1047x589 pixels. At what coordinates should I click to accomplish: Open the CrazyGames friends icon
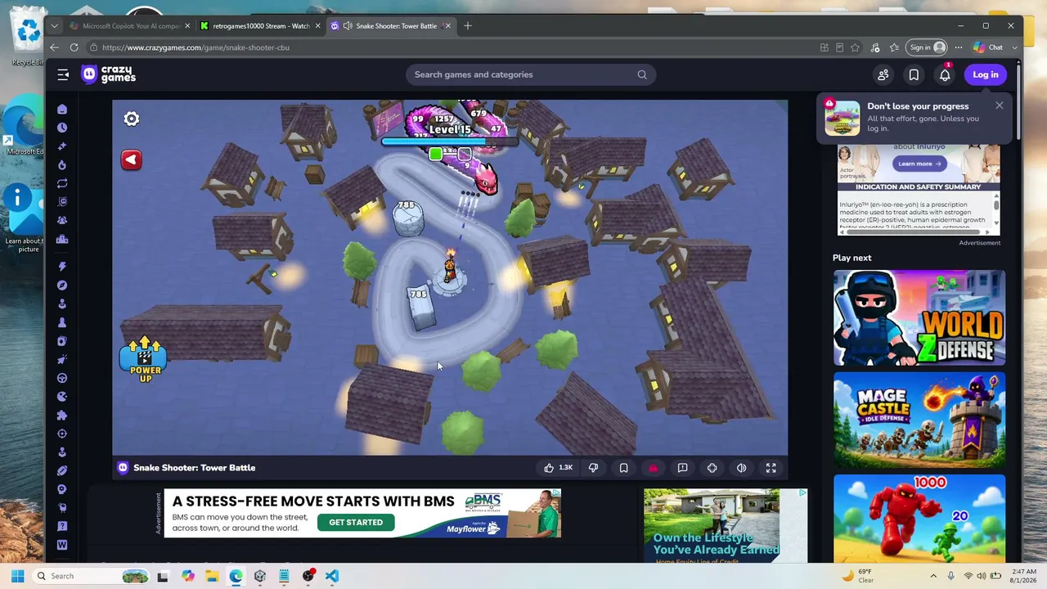(x=883, y=74)
